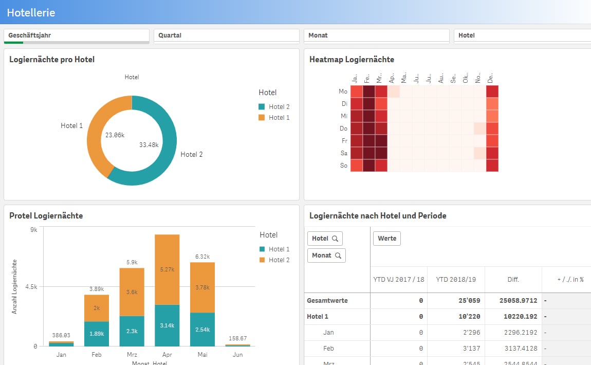Click the YTD 2018/19 column header
The height and width of the screenshot is (365, 591).
456,280
